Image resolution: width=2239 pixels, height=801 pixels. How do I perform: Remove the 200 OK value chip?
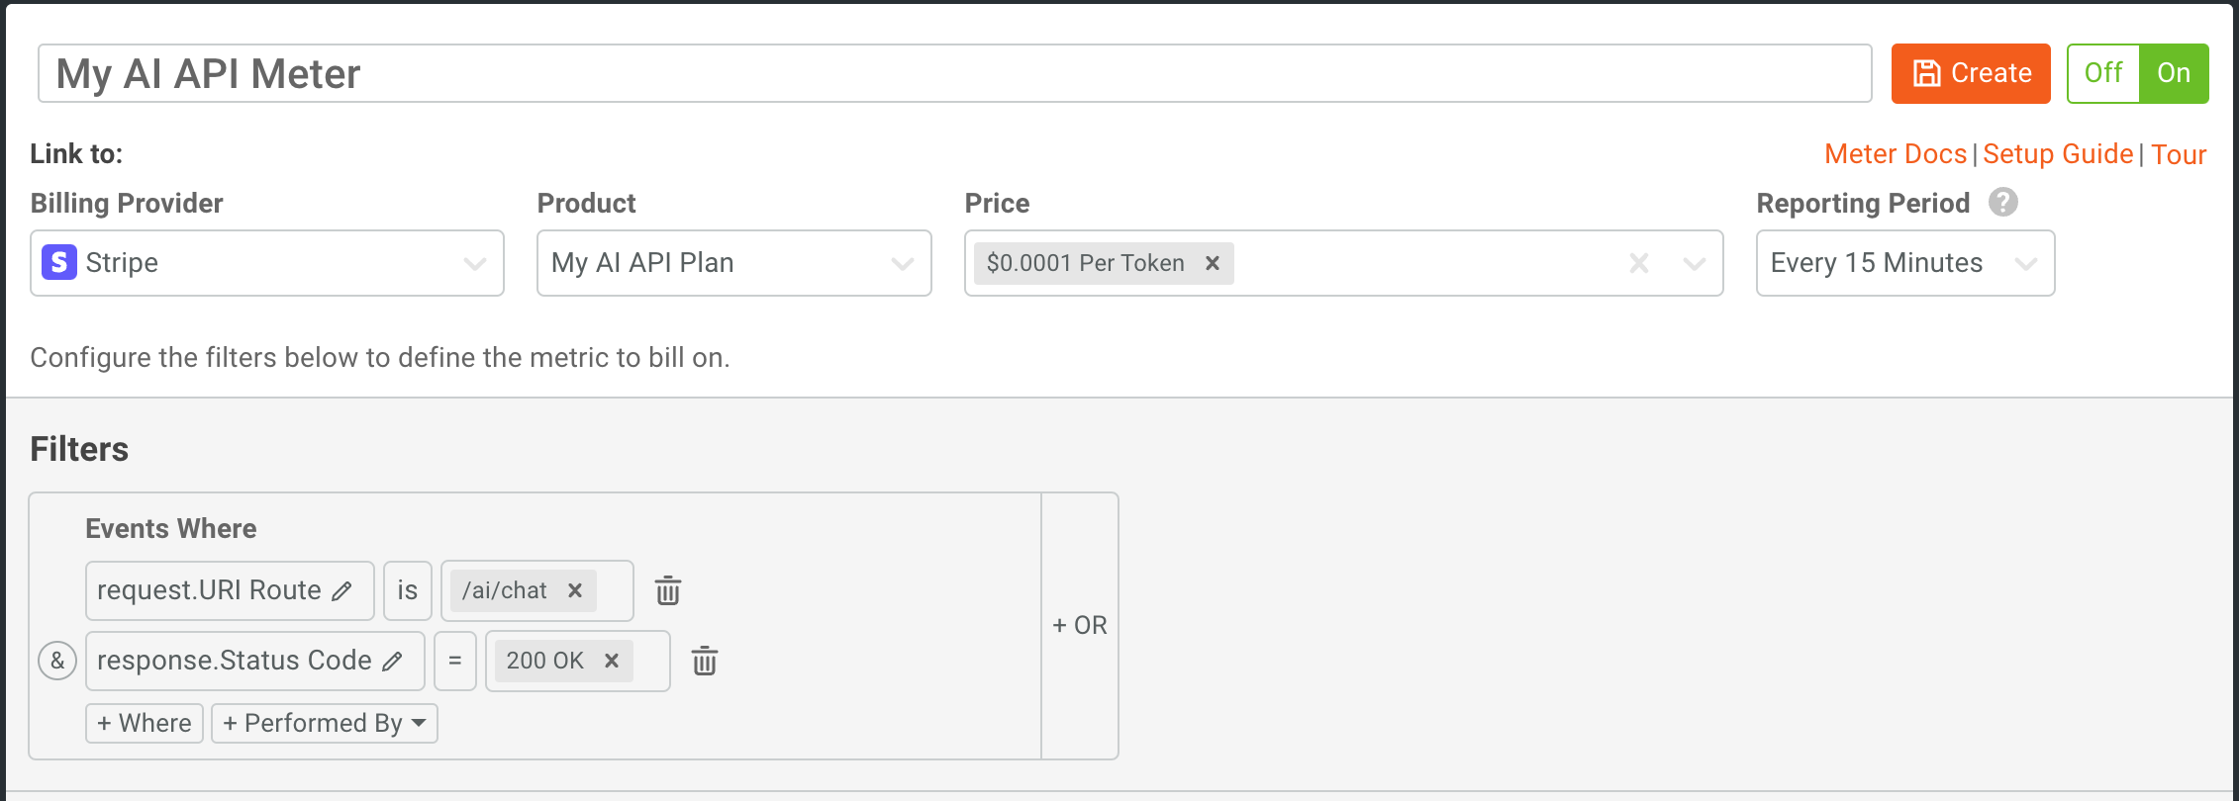click(611, 661)
